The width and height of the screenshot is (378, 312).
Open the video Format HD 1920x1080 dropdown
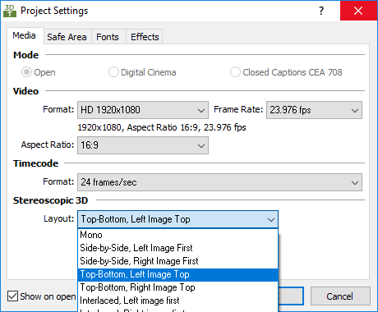(143, 110)
